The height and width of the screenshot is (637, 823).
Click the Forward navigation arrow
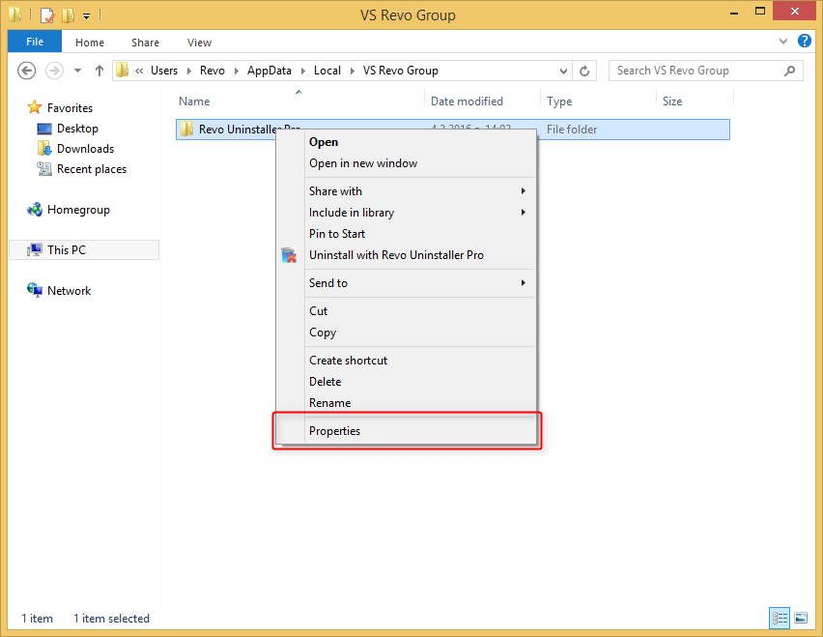click(54, 71)
